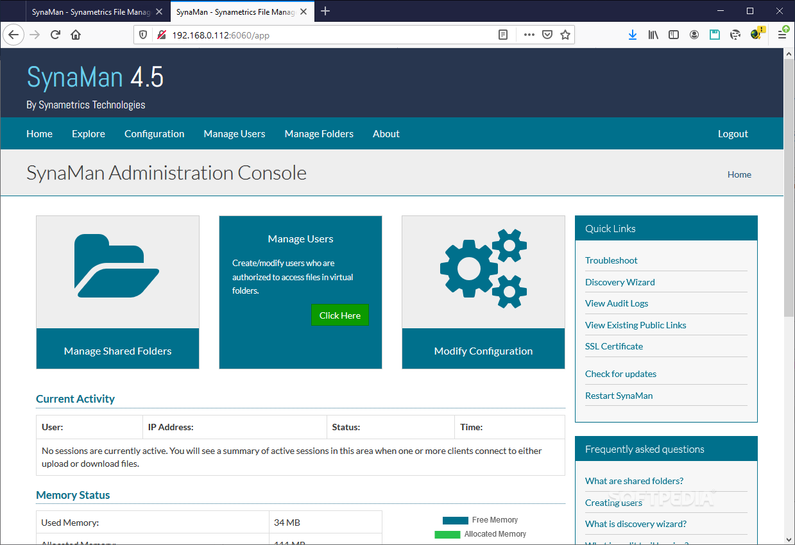Click the '34 MB' memory value
795x545 pixels.
click(287, 523)
